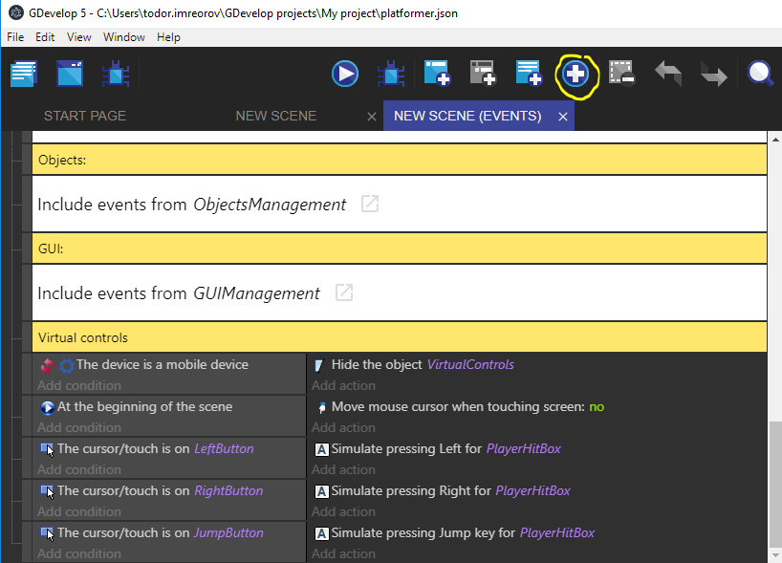The height and width of the screenshot is (563, 782).
Task: Open the Help menu
Action: [168, 37]
